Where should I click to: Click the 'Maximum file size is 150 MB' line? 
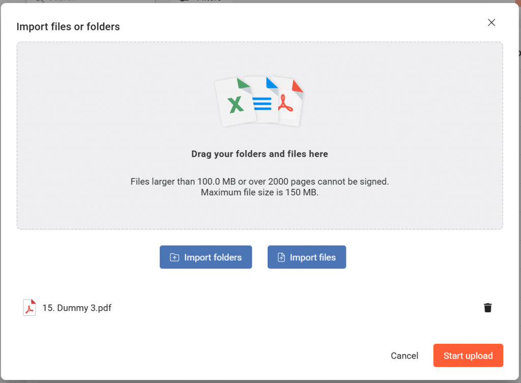(259, 192)
